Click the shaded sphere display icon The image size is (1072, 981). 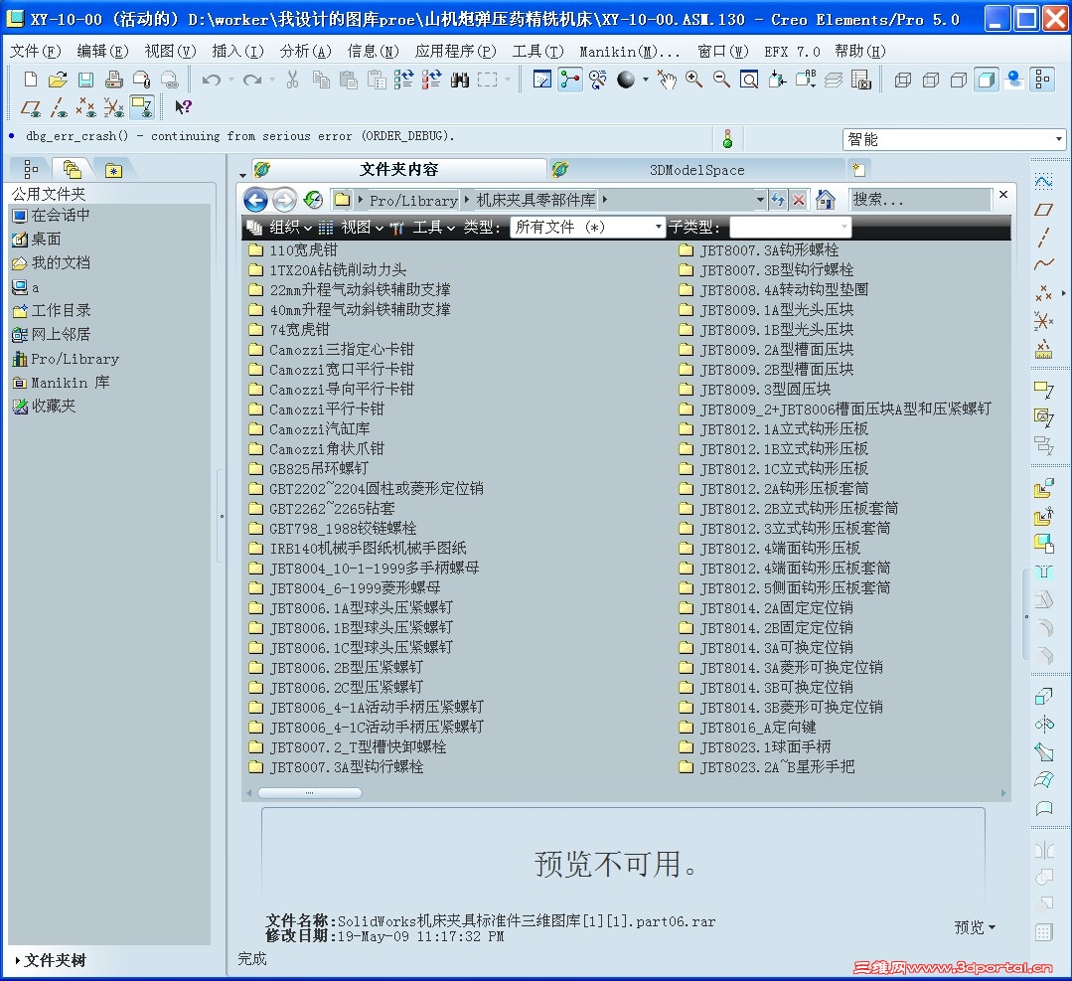click(x=626, y=80)
